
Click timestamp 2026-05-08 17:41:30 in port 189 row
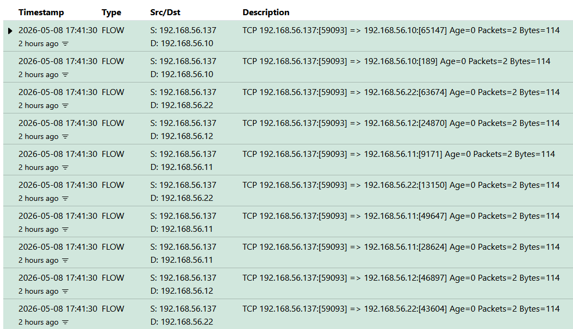(x=58, y=61)
